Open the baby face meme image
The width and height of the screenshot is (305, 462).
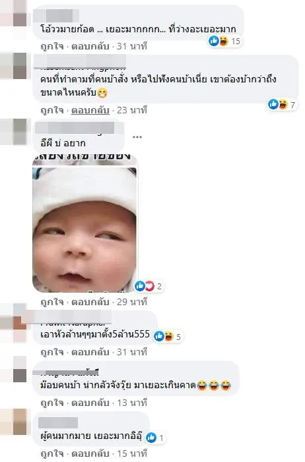(85, 223)
